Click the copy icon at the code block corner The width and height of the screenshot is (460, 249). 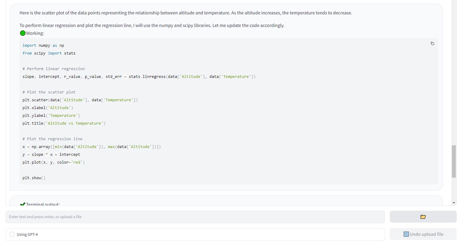coord(432,43)
